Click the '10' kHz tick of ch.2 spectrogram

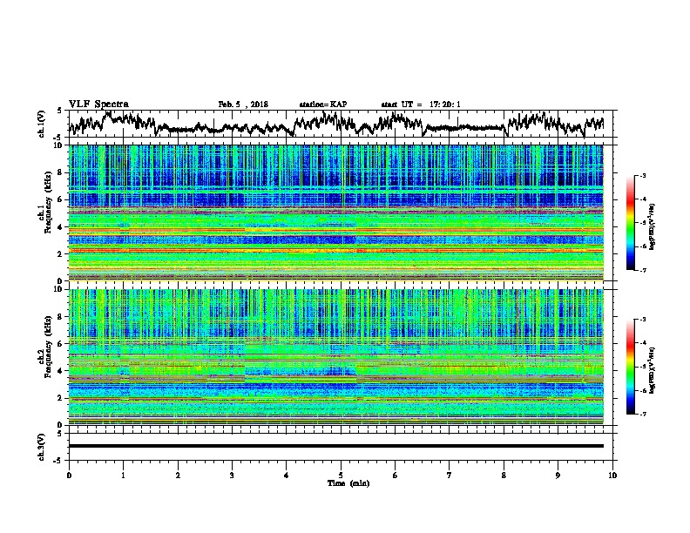60,289
